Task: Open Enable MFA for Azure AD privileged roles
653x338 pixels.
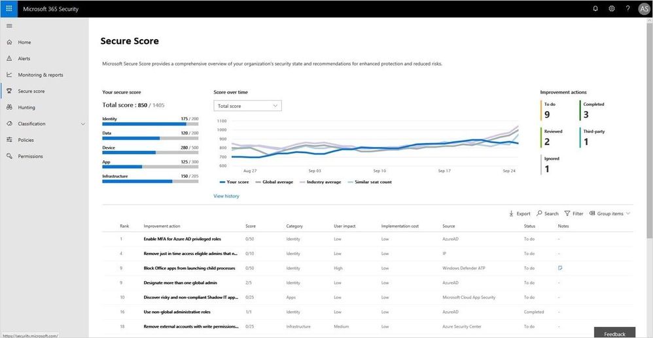Action: [182, 239]
